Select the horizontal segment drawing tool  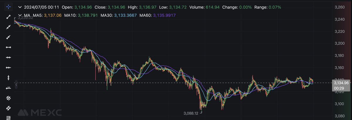pos(9,47)
